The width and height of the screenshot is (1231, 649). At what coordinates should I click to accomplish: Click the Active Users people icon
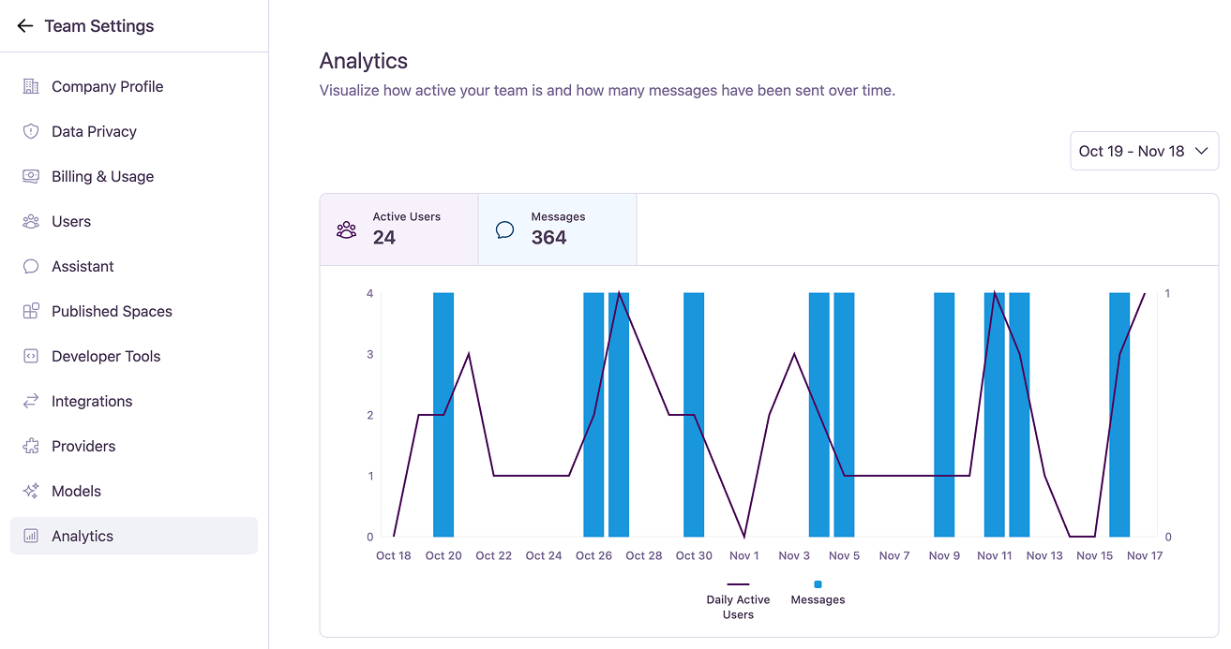(x=346, y=229)
